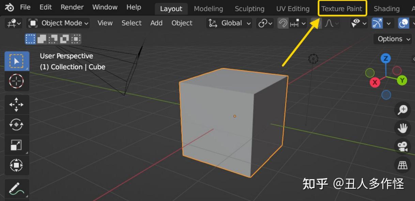Viewport: 415px width, 201px height.
Task: Click the negative Z axis blue circle
Action: [386, 95]
